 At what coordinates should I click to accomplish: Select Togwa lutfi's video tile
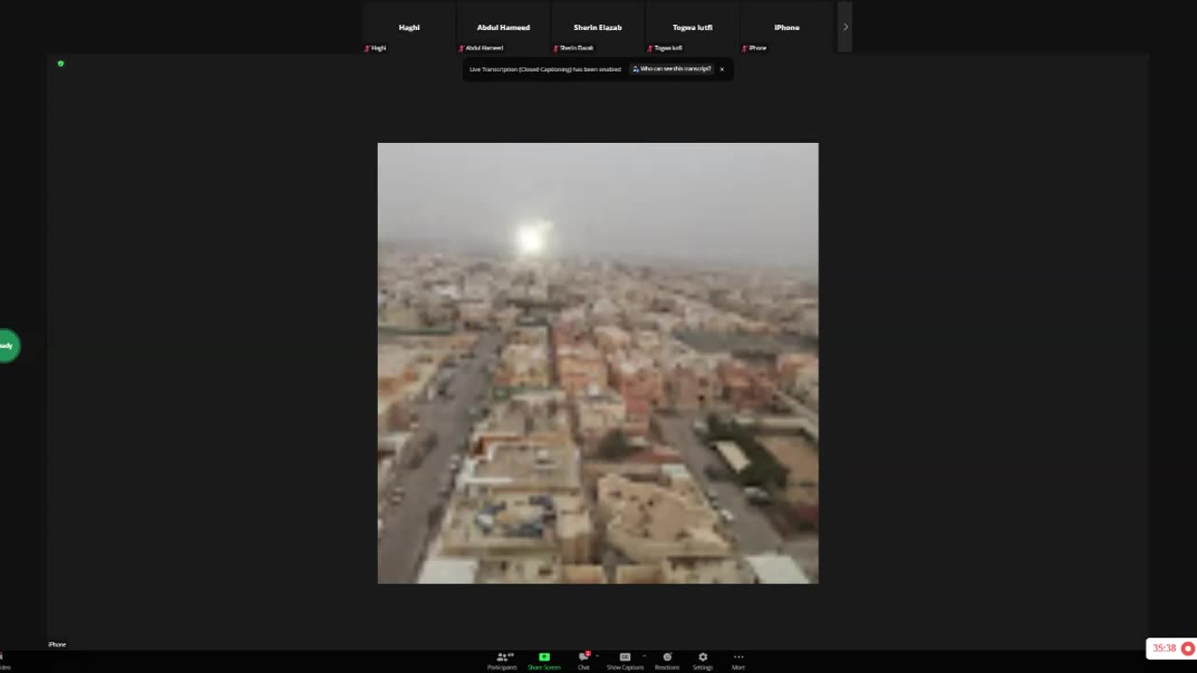coord(692,27)
